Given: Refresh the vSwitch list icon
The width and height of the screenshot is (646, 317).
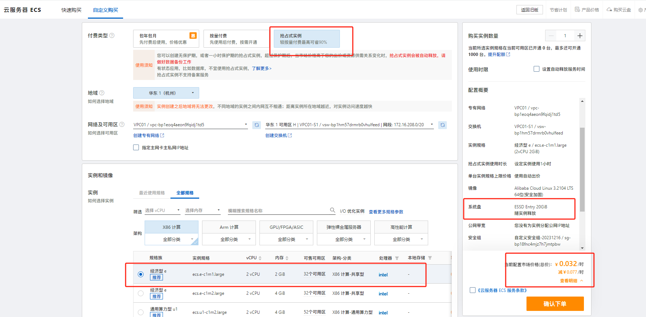Looking at the screenshot, I should [x=443, y=125].
